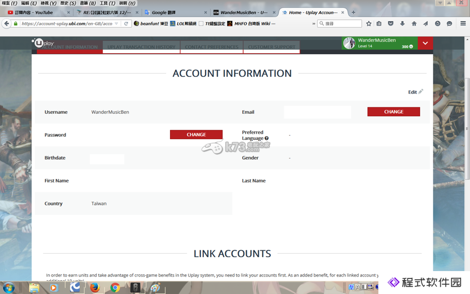Open the 檢視 (V) menu
470x294 pixels.
48,3
